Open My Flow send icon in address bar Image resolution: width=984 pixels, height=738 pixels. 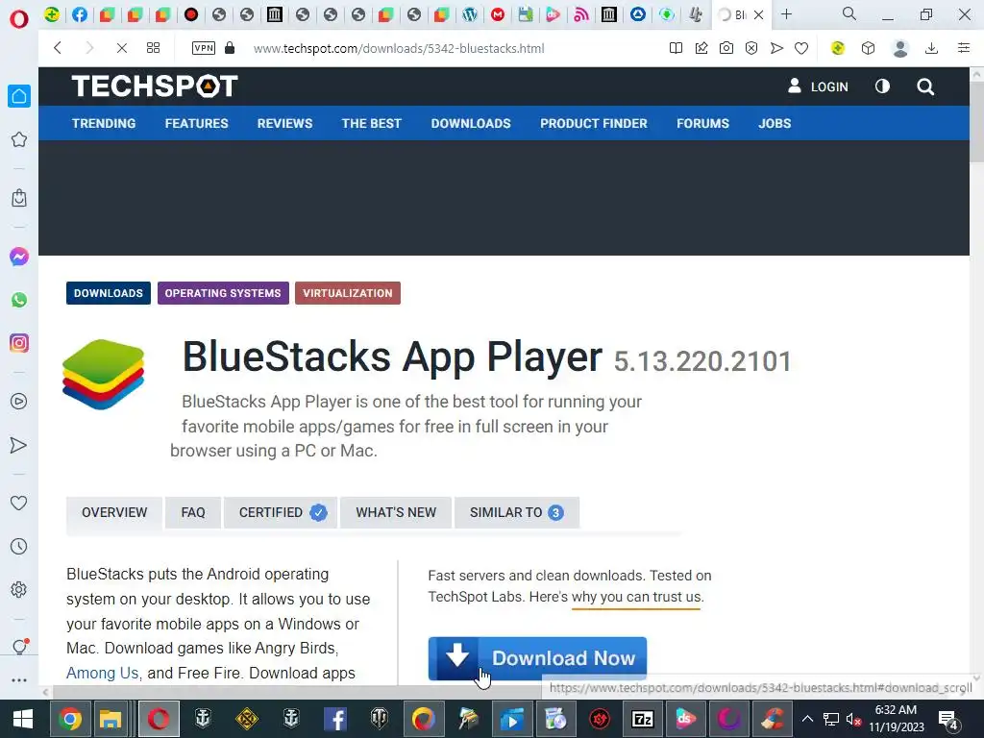click(776, 48)
